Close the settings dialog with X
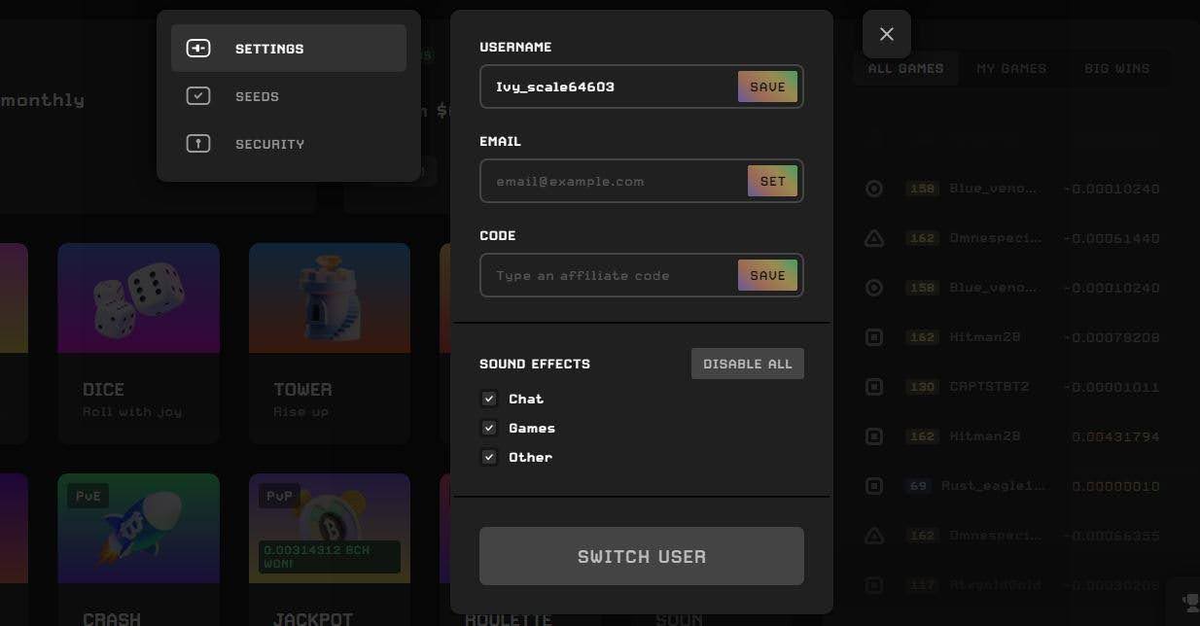 point(886,34)
